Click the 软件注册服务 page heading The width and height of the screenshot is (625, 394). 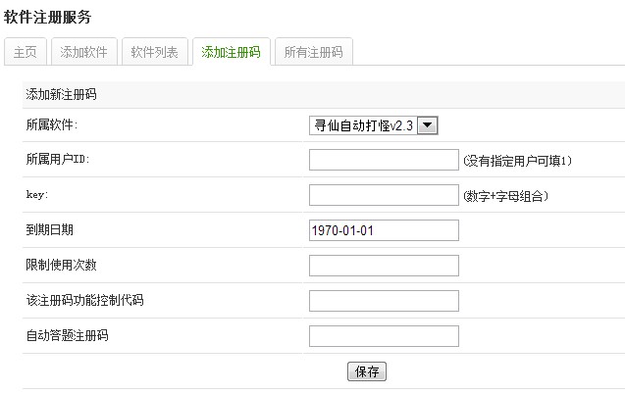tap(48, 17)
